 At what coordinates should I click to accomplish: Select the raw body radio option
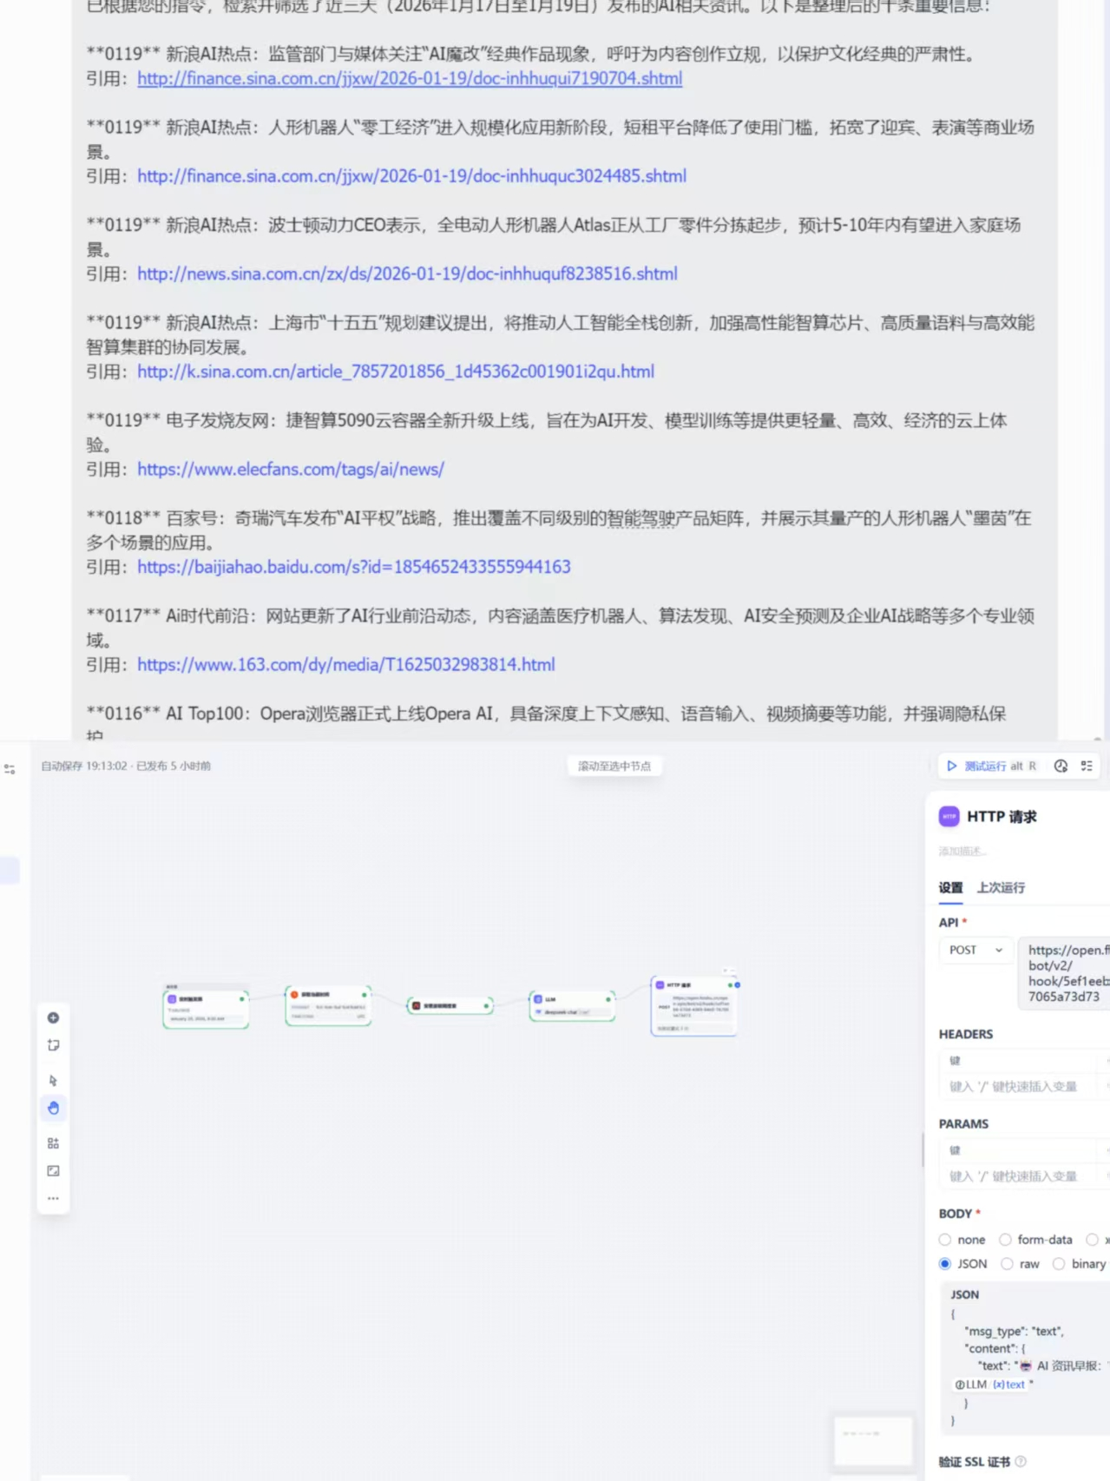point(1007,1264)
